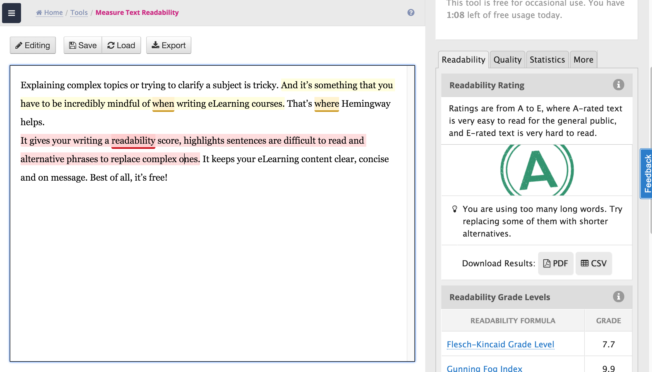
Task: Click the Measure Text Readability breadcrumb title
Action: click(x=137, y=13)
